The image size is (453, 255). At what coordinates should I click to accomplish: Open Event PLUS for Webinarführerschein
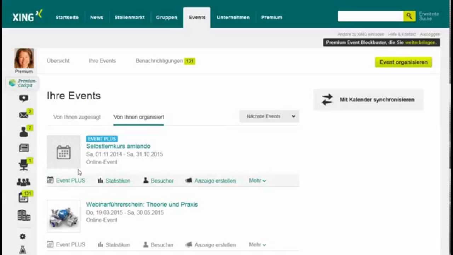pyautogui.click(x=66, y=244)
